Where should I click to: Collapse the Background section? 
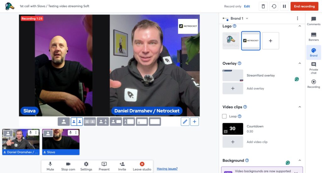[x=300, y=160]
